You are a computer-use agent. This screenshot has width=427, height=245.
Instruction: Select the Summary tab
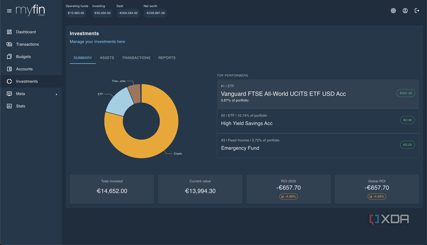[83, 58]
